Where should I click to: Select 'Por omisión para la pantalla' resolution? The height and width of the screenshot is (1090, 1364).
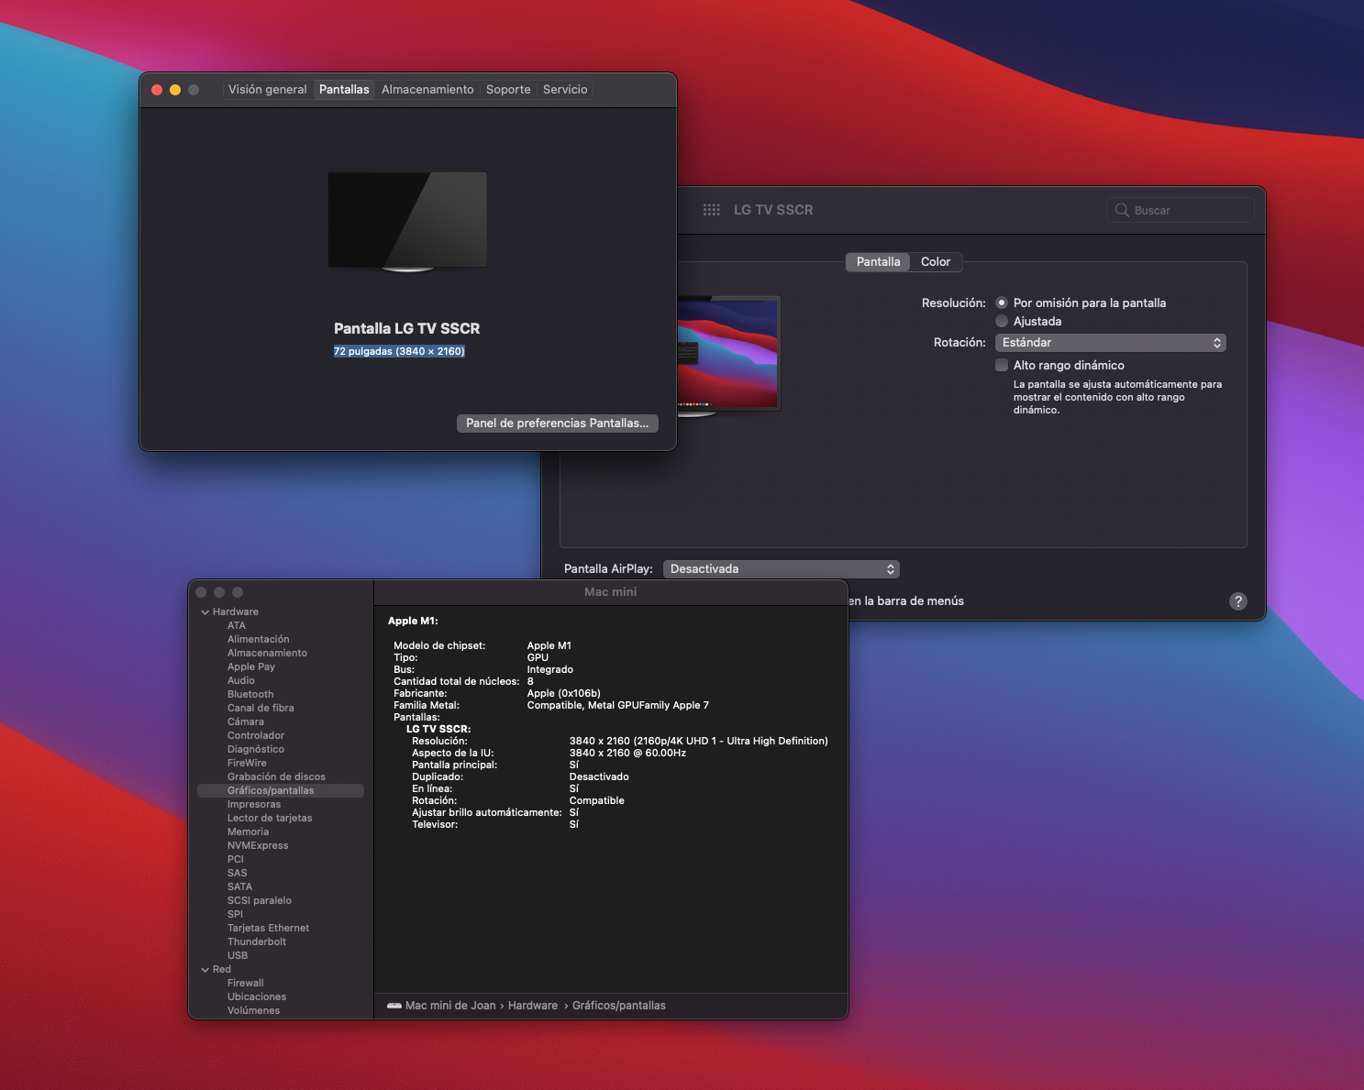pos(1002,303)
